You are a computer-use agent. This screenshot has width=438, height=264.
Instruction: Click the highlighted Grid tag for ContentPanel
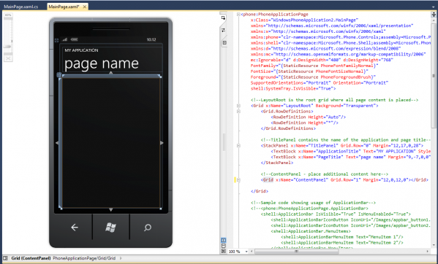(x=268, y=180)
